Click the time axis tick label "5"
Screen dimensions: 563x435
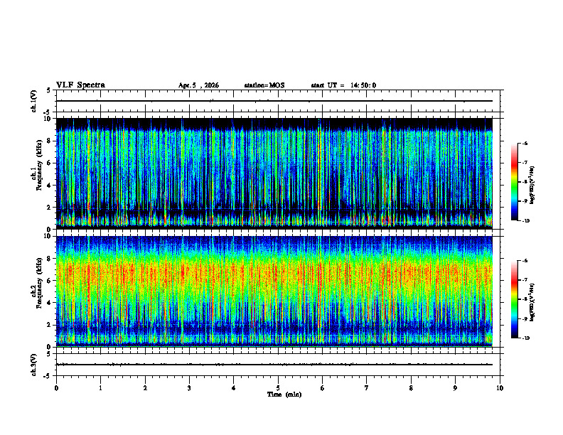tap(278, 388)
